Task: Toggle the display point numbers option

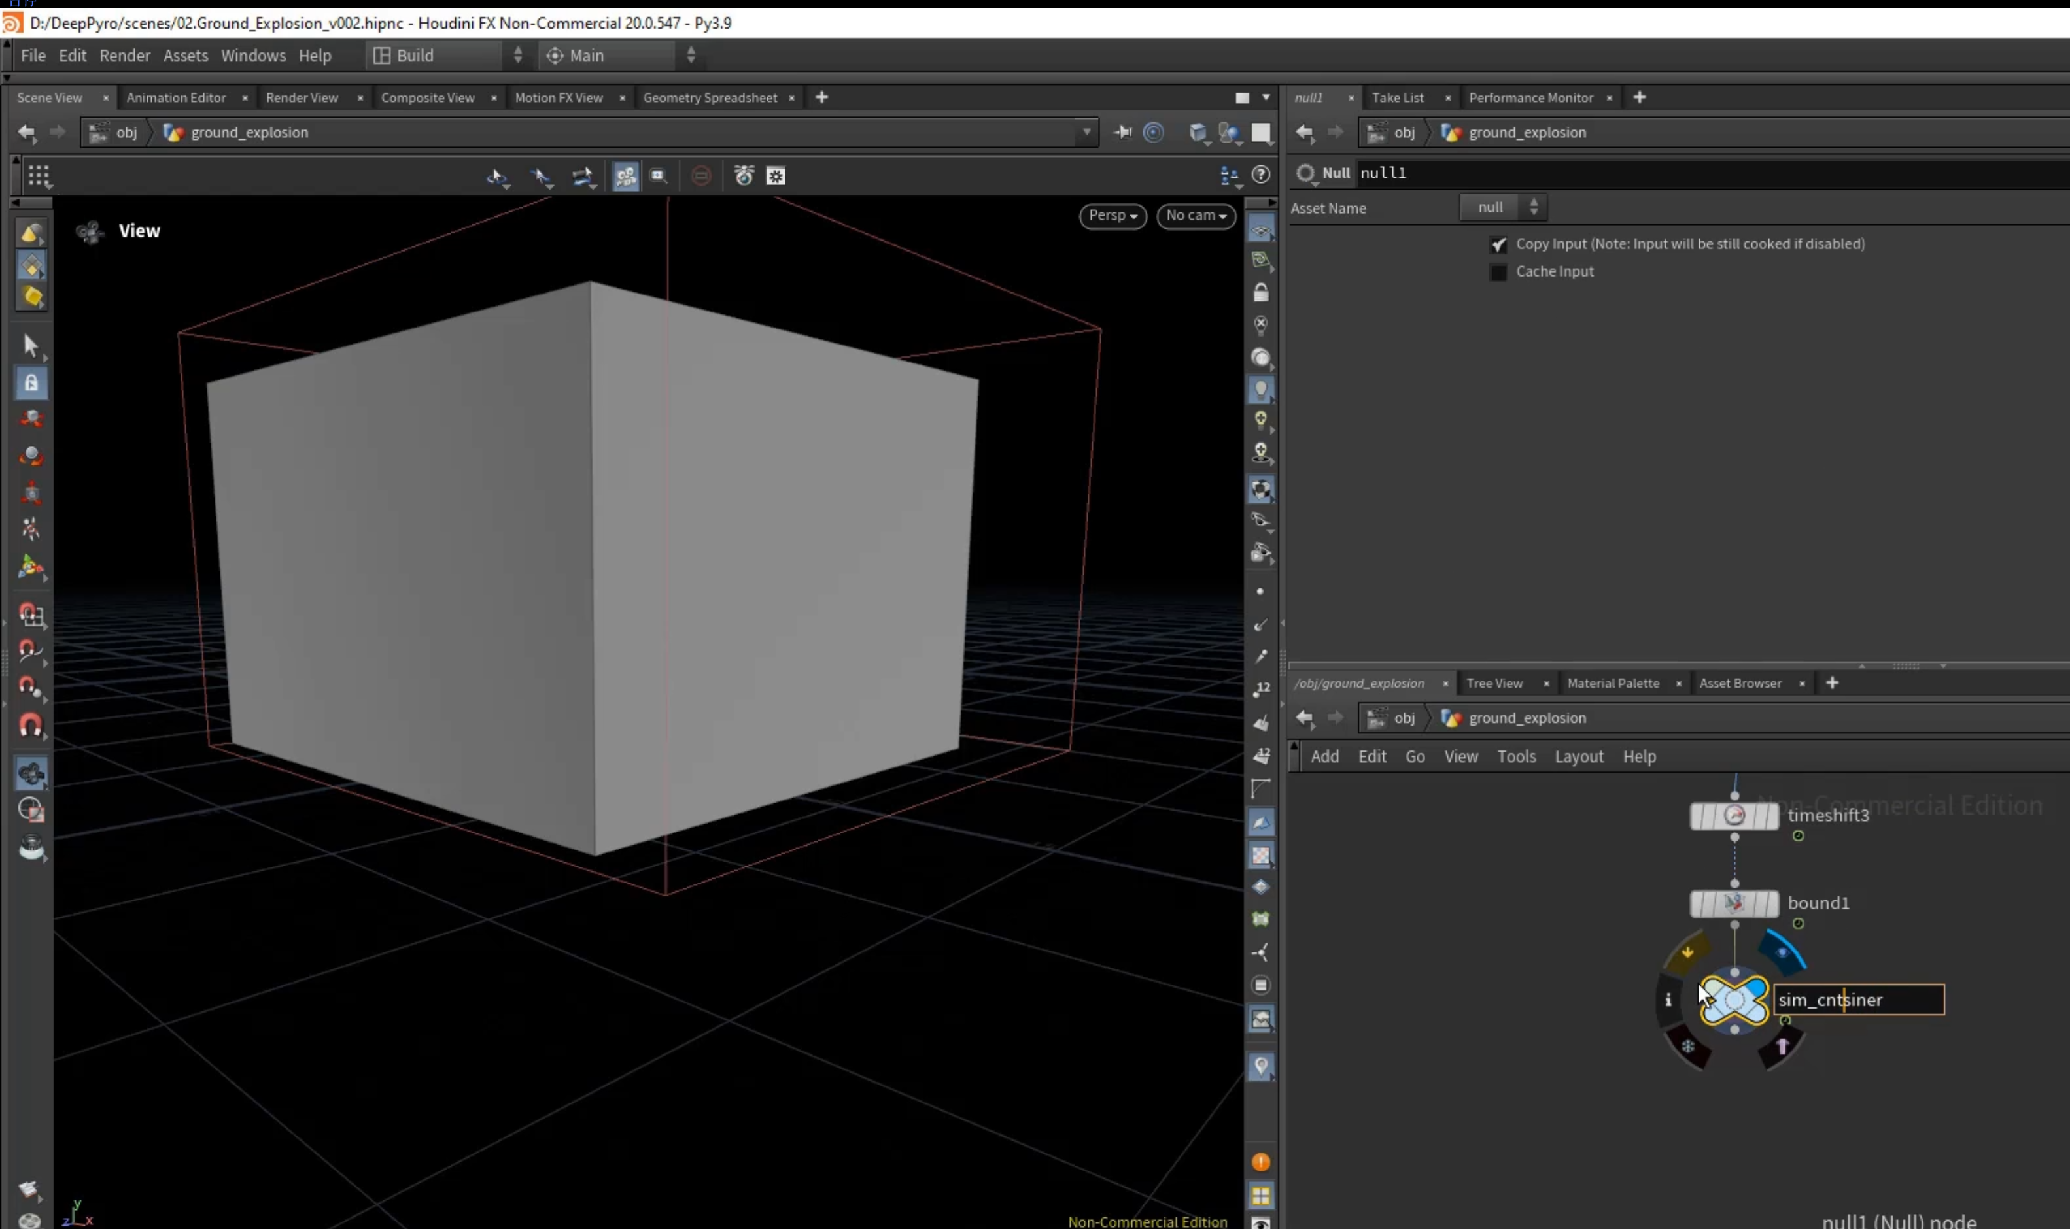Action: [x=1260, y=689]
